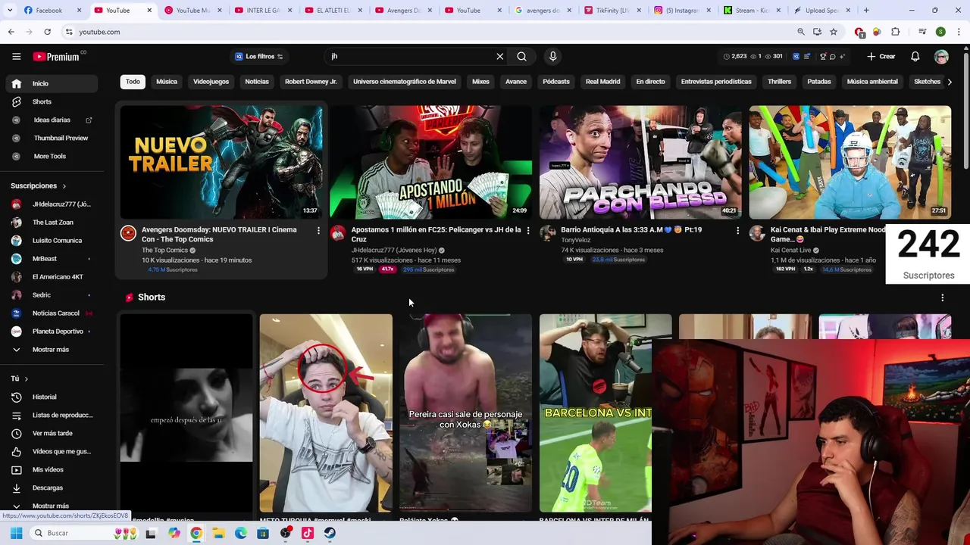
Task: Open the Avengers Doomsday video options menu
Action: (x=318, y=230)
